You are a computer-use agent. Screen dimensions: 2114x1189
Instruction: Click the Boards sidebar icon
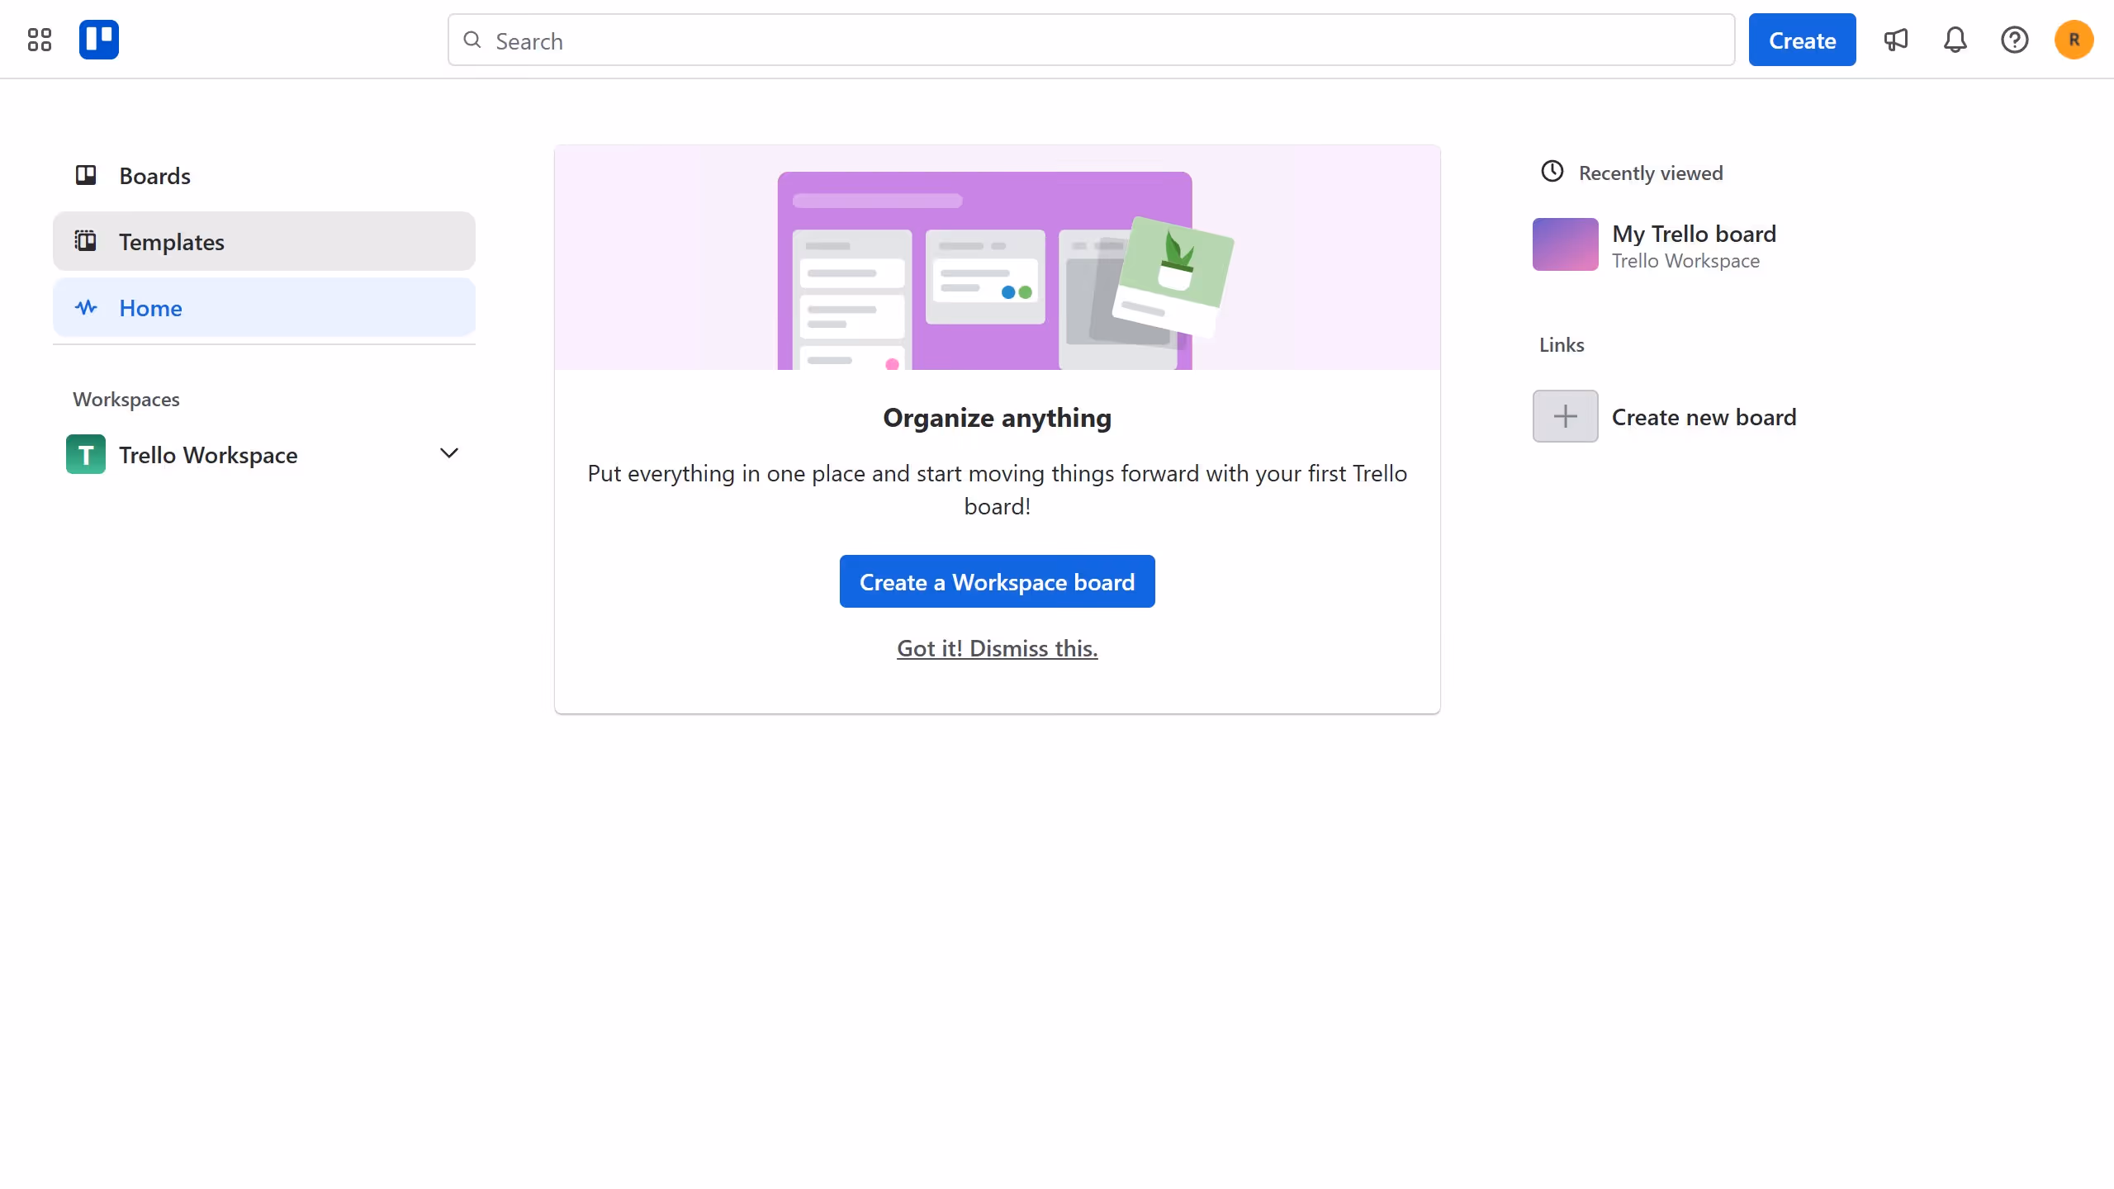tap(86, 175)
